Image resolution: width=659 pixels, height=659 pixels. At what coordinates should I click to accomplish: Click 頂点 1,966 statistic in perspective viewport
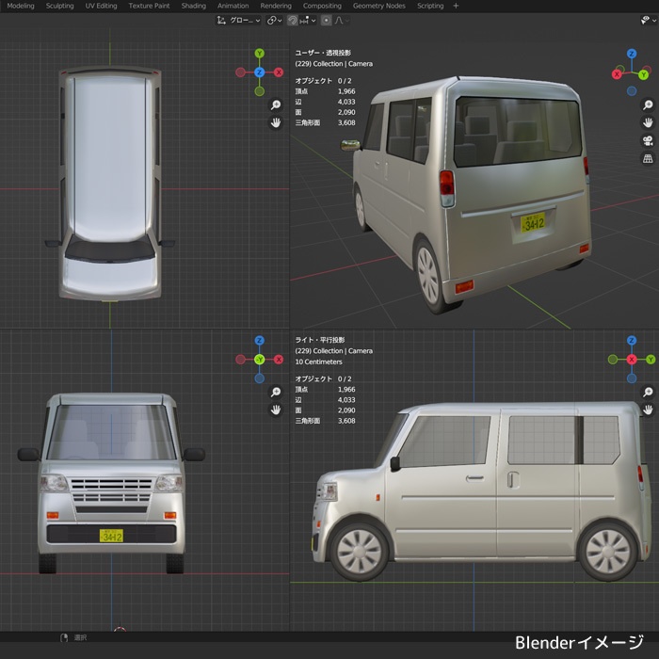click(x=326, y=91)
